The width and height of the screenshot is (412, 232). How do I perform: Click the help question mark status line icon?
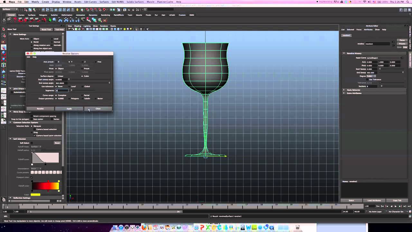(72, 9)
